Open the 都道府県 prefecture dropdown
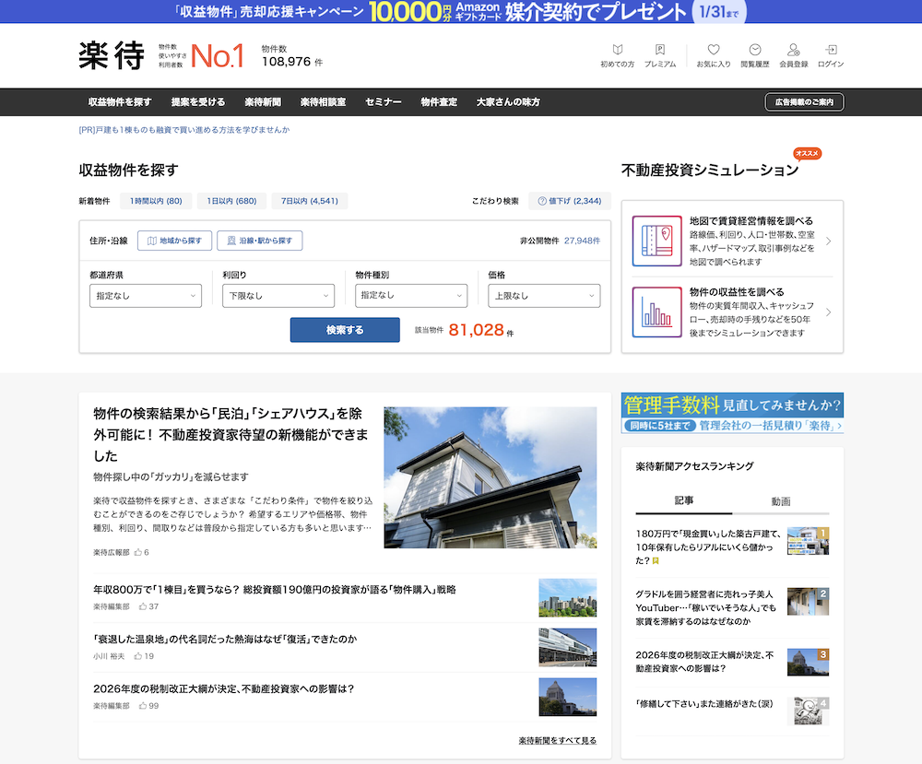This screenshot has width=922, height=764. (x=145, y=296)
